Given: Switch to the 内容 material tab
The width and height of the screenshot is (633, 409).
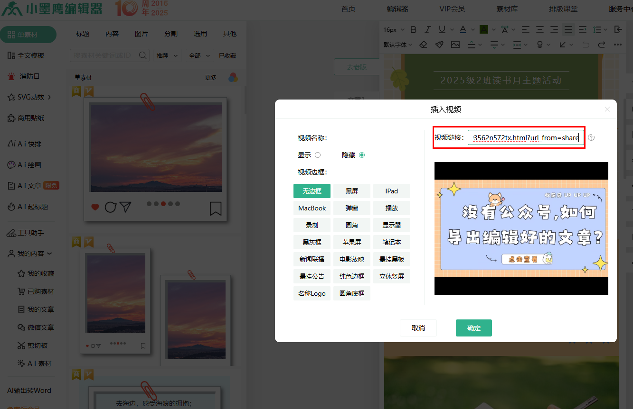Looking at the screenshot, I should click(x=112, y=34).
